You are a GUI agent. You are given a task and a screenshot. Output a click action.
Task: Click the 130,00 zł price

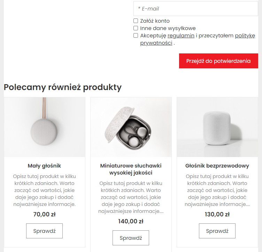217,214
